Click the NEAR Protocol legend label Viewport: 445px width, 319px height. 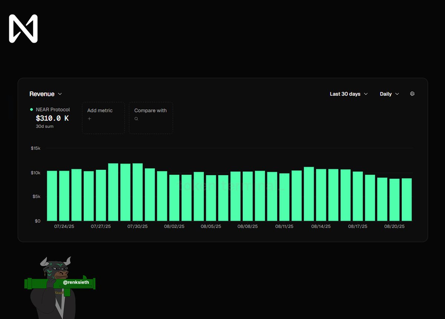(x=53, y=110)
